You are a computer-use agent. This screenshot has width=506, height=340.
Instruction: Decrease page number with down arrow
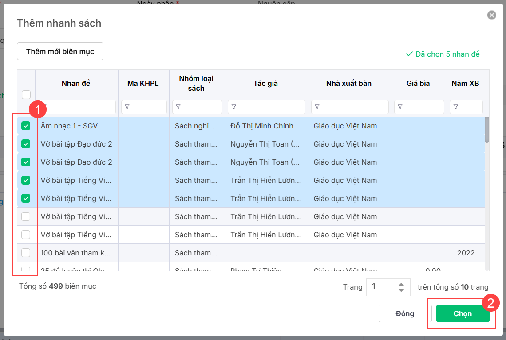pyautogui.click(x=401, y=290)
